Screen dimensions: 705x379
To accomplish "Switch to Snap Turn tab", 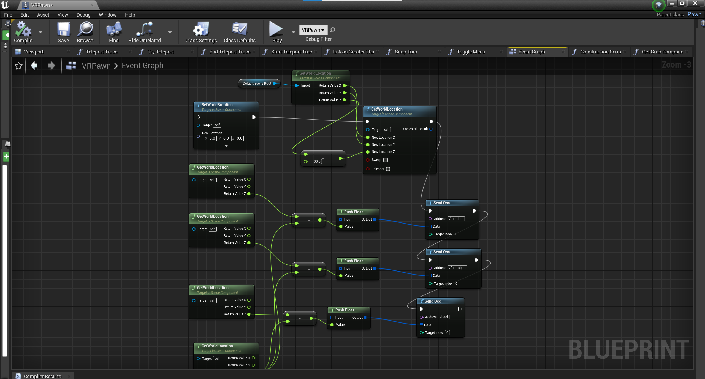I will (406, 52).
